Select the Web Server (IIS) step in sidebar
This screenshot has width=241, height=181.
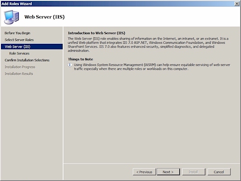(32, 47)
